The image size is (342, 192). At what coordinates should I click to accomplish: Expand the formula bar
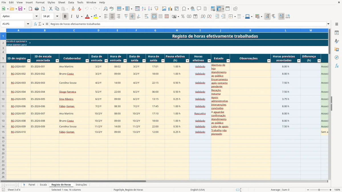coord(328,24)
